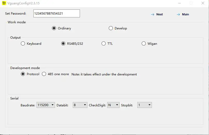
Task: Open the CheckDigit dropdown
Action: tap(113, 105)
